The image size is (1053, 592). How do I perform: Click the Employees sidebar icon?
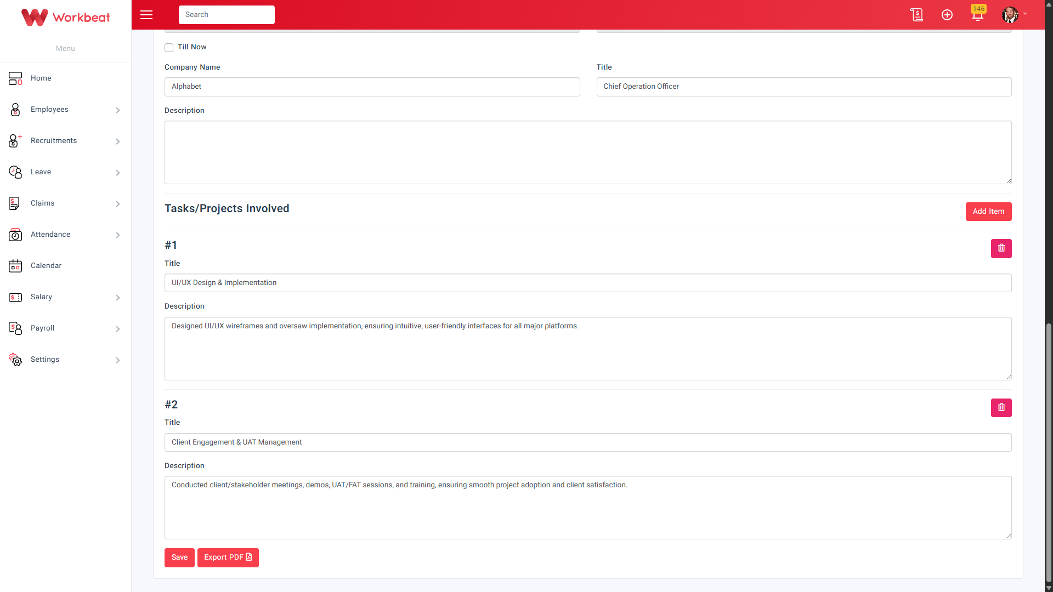click(x=15, y=110)
